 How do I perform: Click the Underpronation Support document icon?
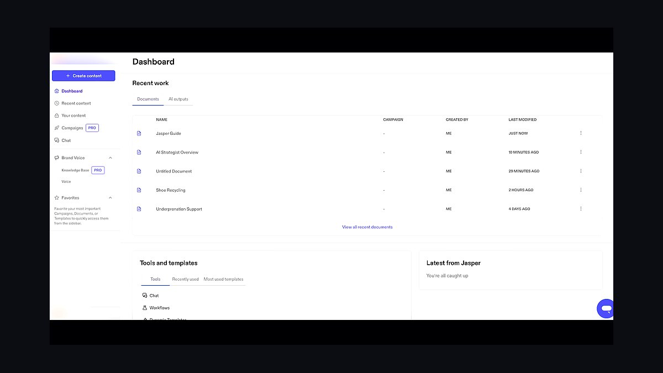coord(139,209)
